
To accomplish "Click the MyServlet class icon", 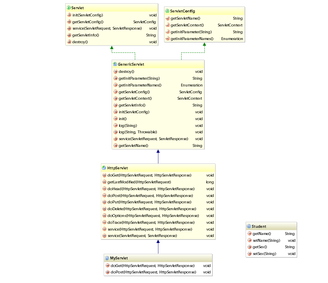I will 106,258.
